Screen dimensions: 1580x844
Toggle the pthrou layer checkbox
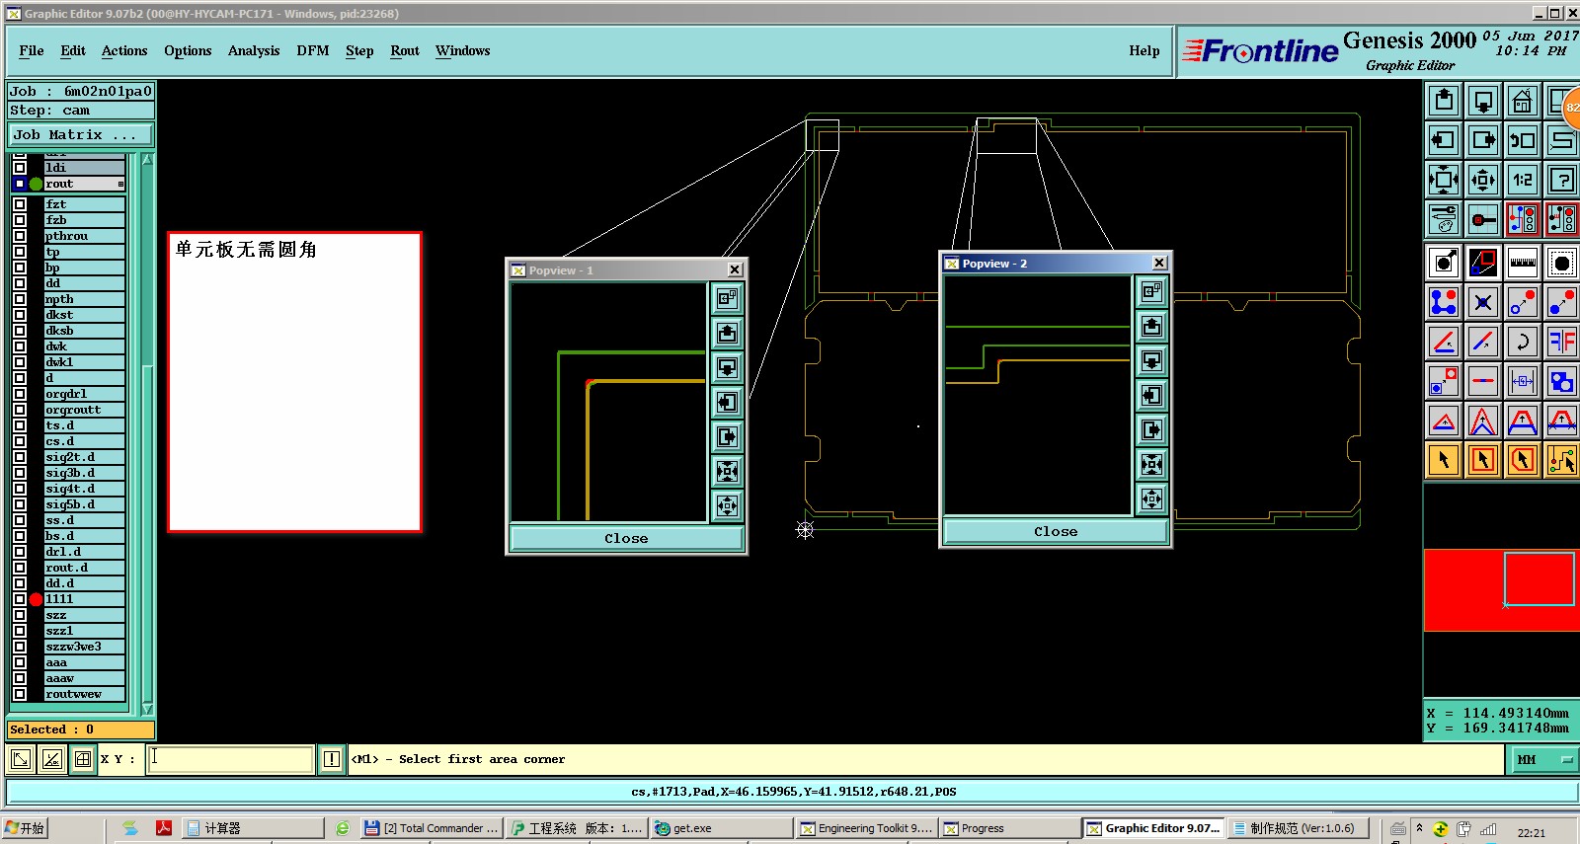(x=20, y=236)
